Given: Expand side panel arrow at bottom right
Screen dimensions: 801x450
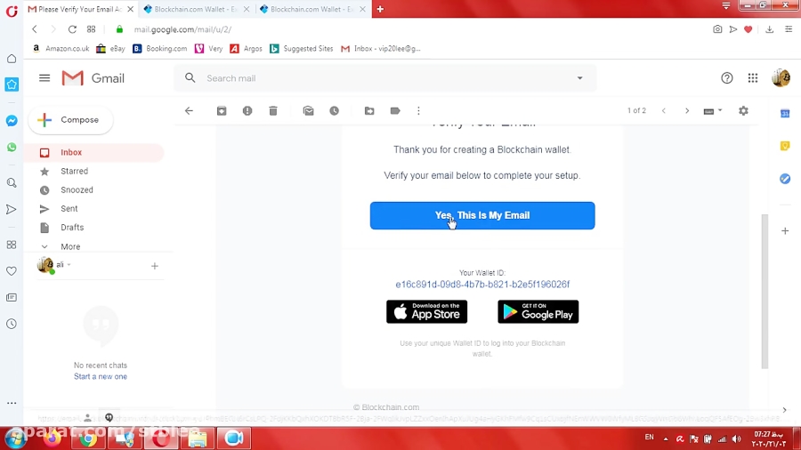Looking at the screenshot, I should coord(785,410).
